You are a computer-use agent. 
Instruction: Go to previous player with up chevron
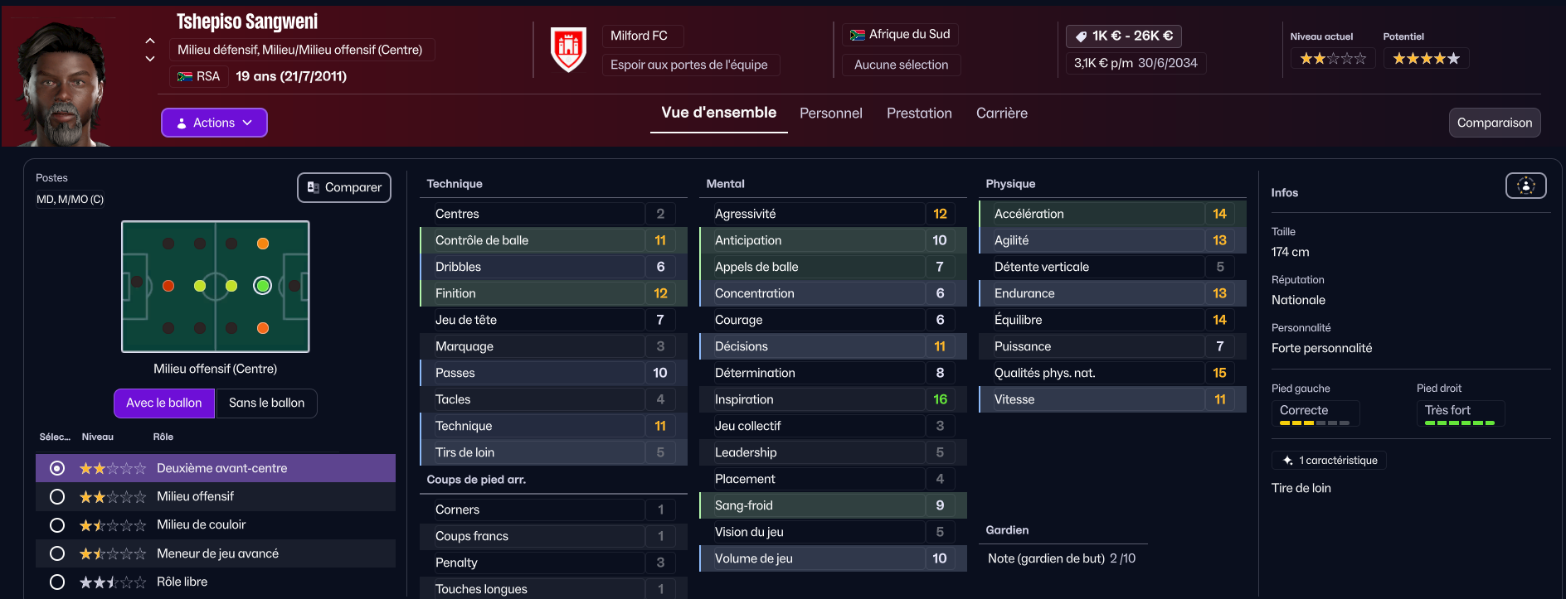click(x=150, y=41)
